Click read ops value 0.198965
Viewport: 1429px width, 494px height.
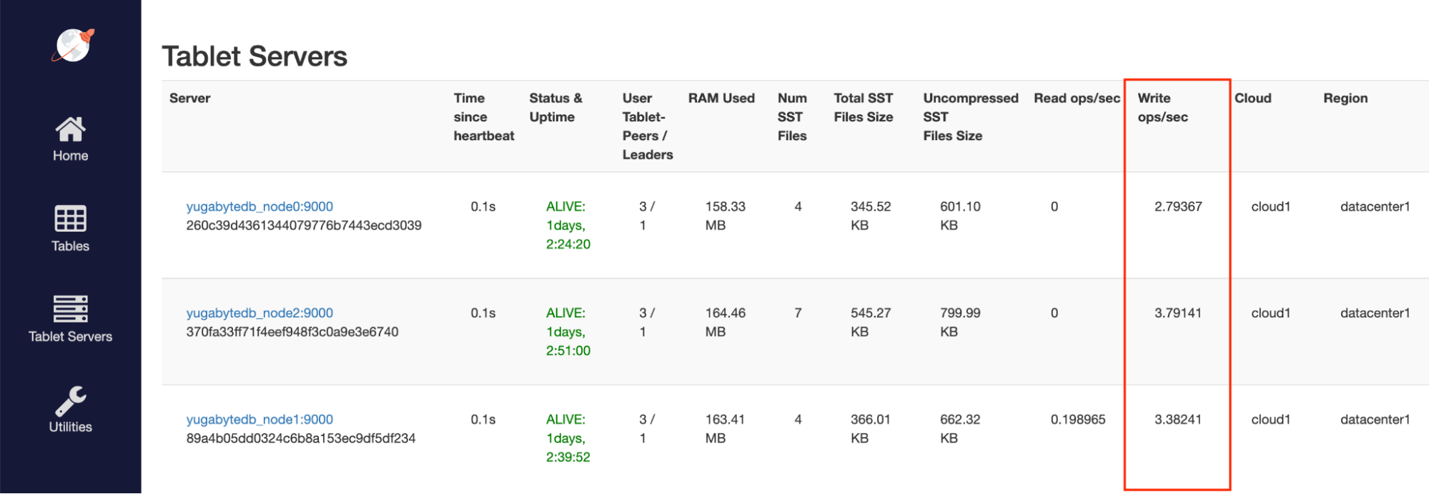pyautogui.click(x=1078, y=420)
